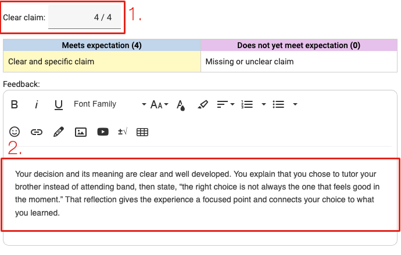Insert a bulleted list
The width and height of the screenshot is (401, 255).
coord(278,104)
